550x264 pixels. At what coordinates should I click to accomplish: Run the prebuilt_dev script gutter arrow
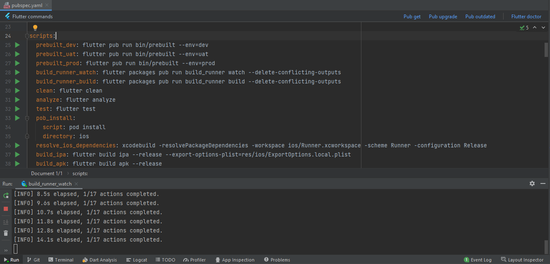17,45
